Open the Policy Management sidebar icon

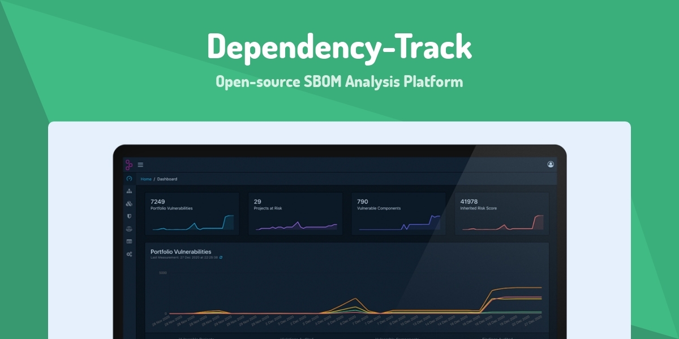pos(129,241)
